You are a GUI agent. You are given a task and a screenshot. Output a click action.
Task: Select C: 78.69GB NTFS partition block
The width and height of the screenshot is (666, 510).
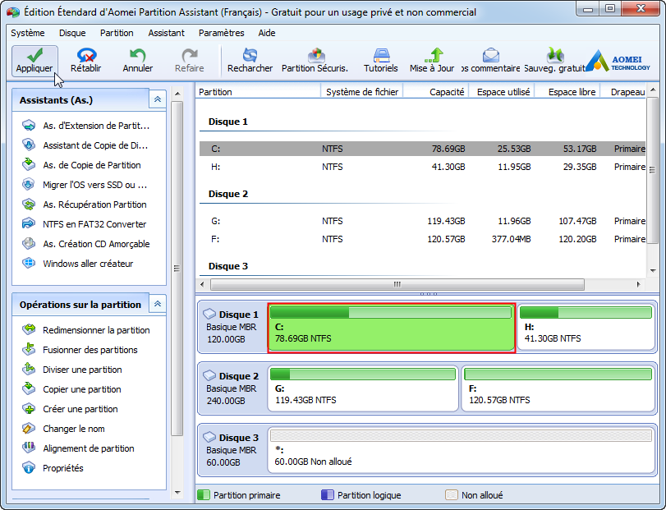tap(391, 328)
